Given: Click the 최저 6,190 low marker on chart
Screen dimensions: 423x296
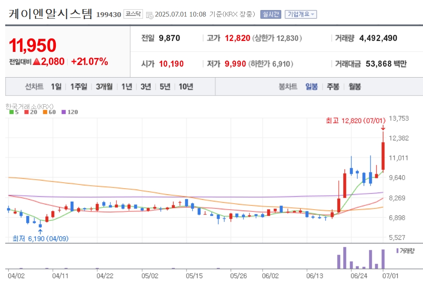Looking at the screenshot, I should 41,238.
